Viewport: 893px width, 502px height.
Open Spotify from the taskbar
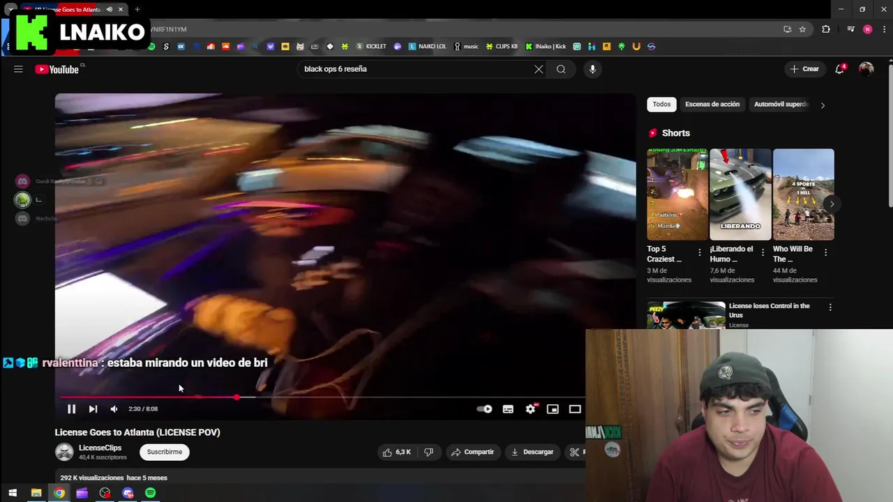point(150,493)
